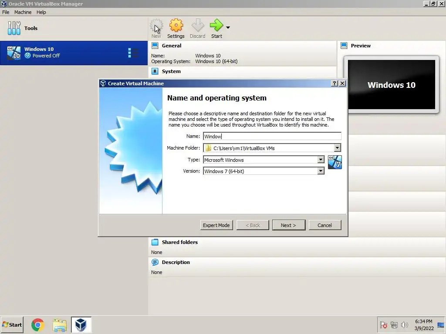Click the General section icon

pos(155,46)
